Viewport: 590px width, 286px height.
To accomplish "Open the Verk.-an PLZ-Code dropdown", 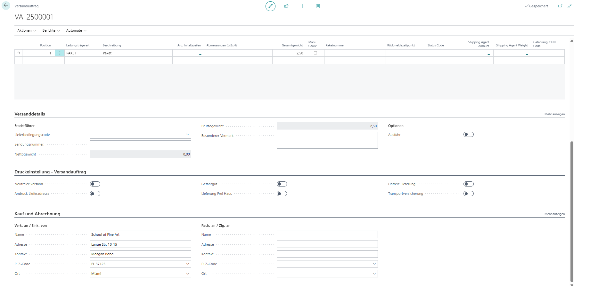I will (188, 264).
